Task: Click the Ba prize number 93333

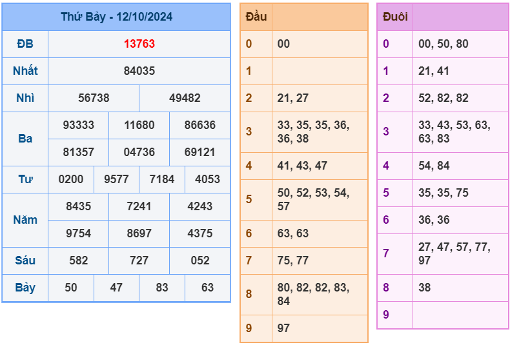Action: click(x=78, y=125)
